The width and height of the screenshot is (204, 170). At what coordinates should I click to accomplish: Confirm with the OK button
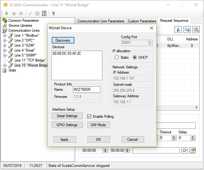[x=99, y=140]
